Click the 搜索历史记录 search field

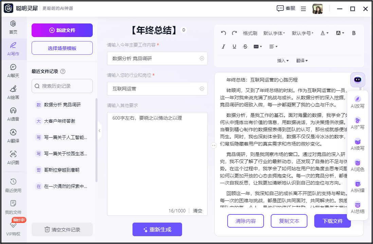[x=62, y=86]
